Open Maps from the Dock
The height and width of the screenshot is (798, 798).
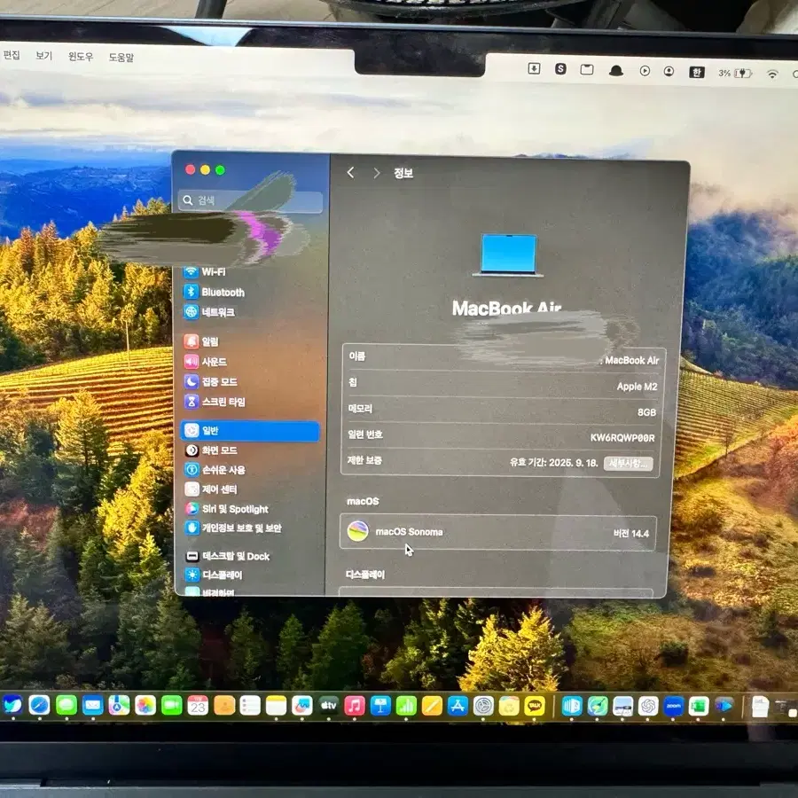(x=119, y=706)
